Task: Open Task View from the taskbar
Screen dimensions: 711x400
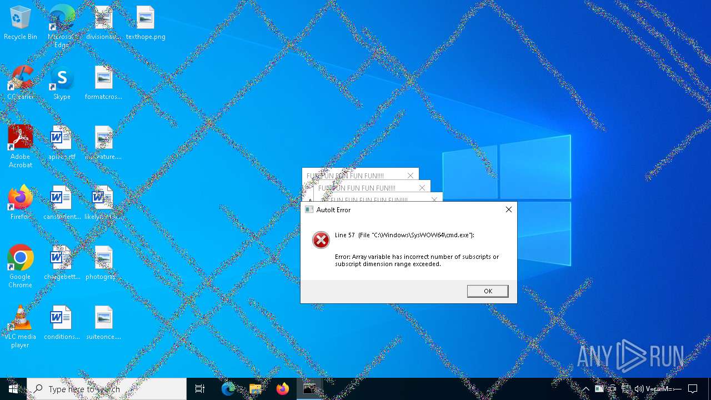Action: [x=200, y=389]
